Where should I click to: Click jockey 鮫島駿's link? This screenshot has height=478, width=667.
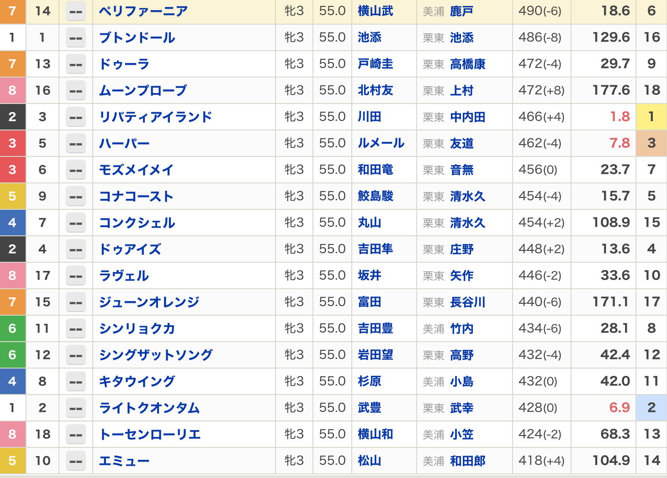click(x=375, y=197)
